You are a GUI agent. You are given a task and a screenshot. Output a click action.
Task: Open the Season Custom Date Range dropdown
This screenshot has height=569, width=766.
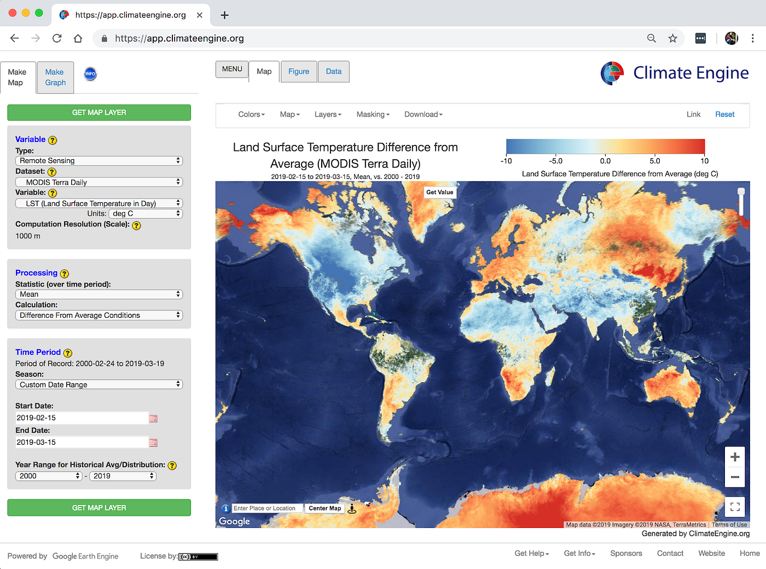point(99,385)
